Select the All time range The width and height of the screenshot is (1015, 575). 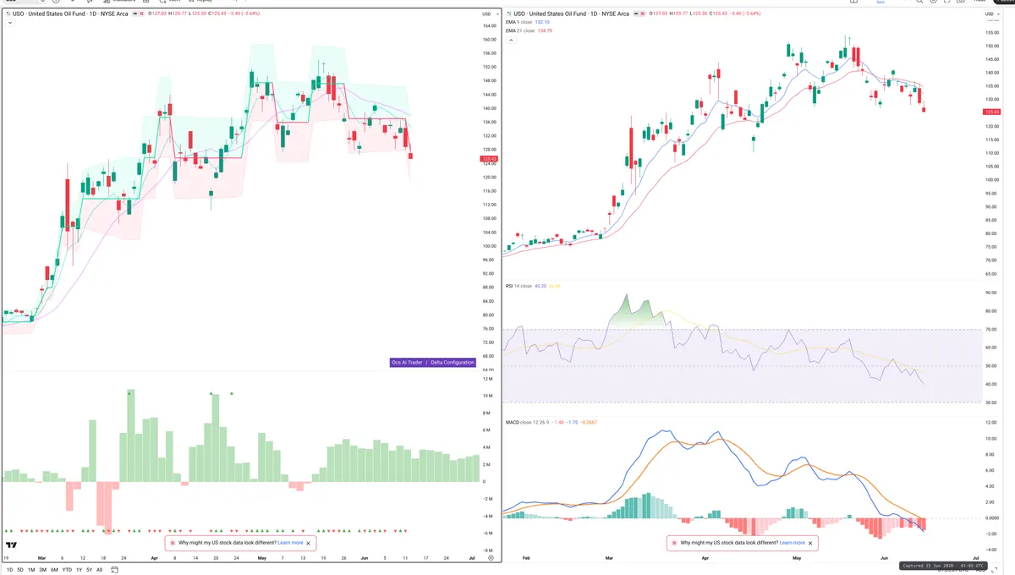pos(99,570)
